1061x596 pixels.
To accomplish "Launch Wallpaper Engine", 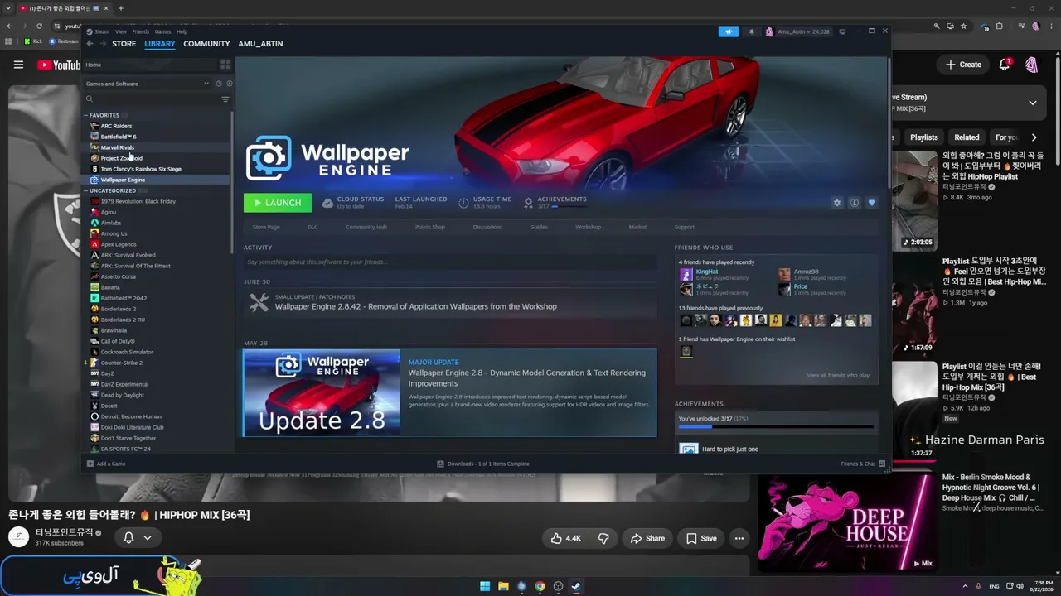I will [278, 203].
